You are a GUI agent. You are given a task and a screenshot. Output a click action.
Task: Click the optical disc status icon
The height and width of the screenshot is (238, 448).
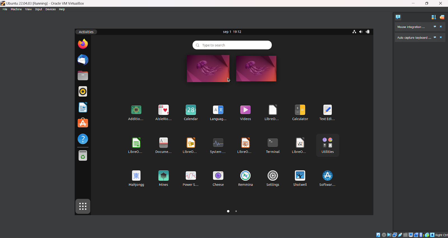(x=384, y=235)
